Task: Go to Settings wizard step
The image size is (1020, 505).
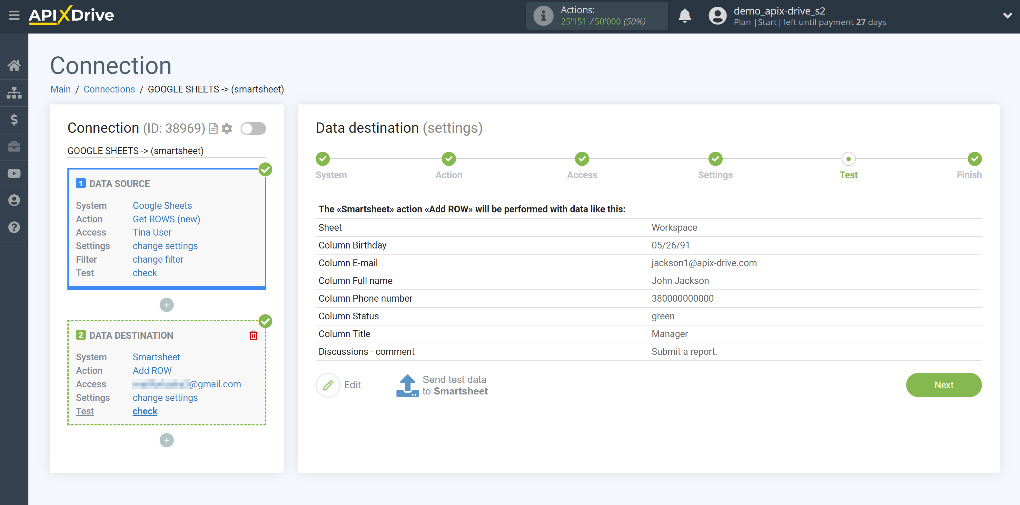Action: click(x=716, y=159)
